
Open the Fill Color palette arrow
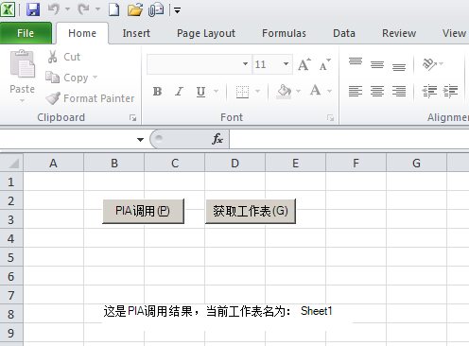[299, 92]
